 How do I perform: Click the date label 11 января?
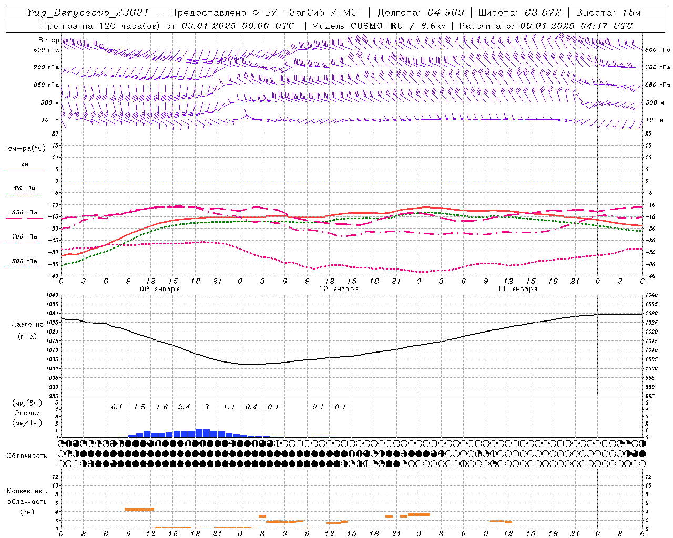[517, 288]
